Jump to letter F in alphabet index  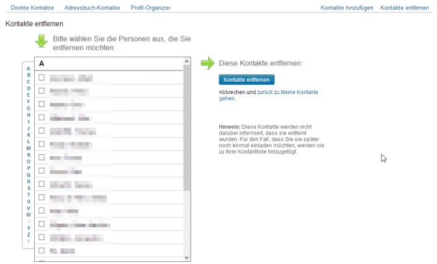[29, 102]
